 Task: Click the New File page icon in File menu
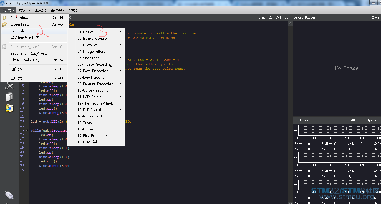[x=5, y=18]
